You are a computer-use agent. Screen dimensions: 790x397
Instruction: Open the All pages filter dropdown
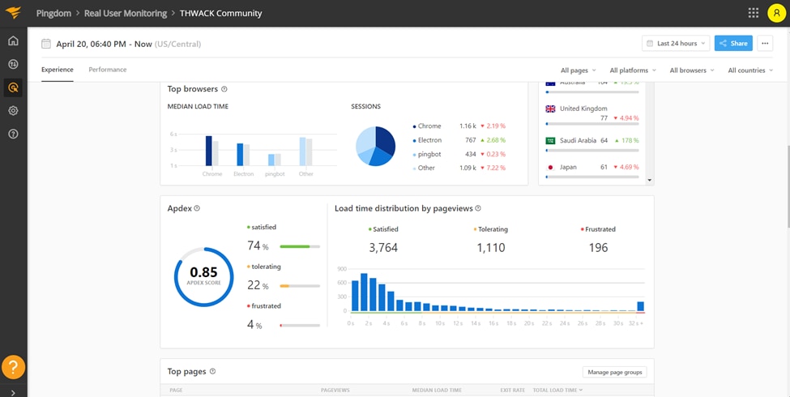pyautogui.click(x=578, y=70)
